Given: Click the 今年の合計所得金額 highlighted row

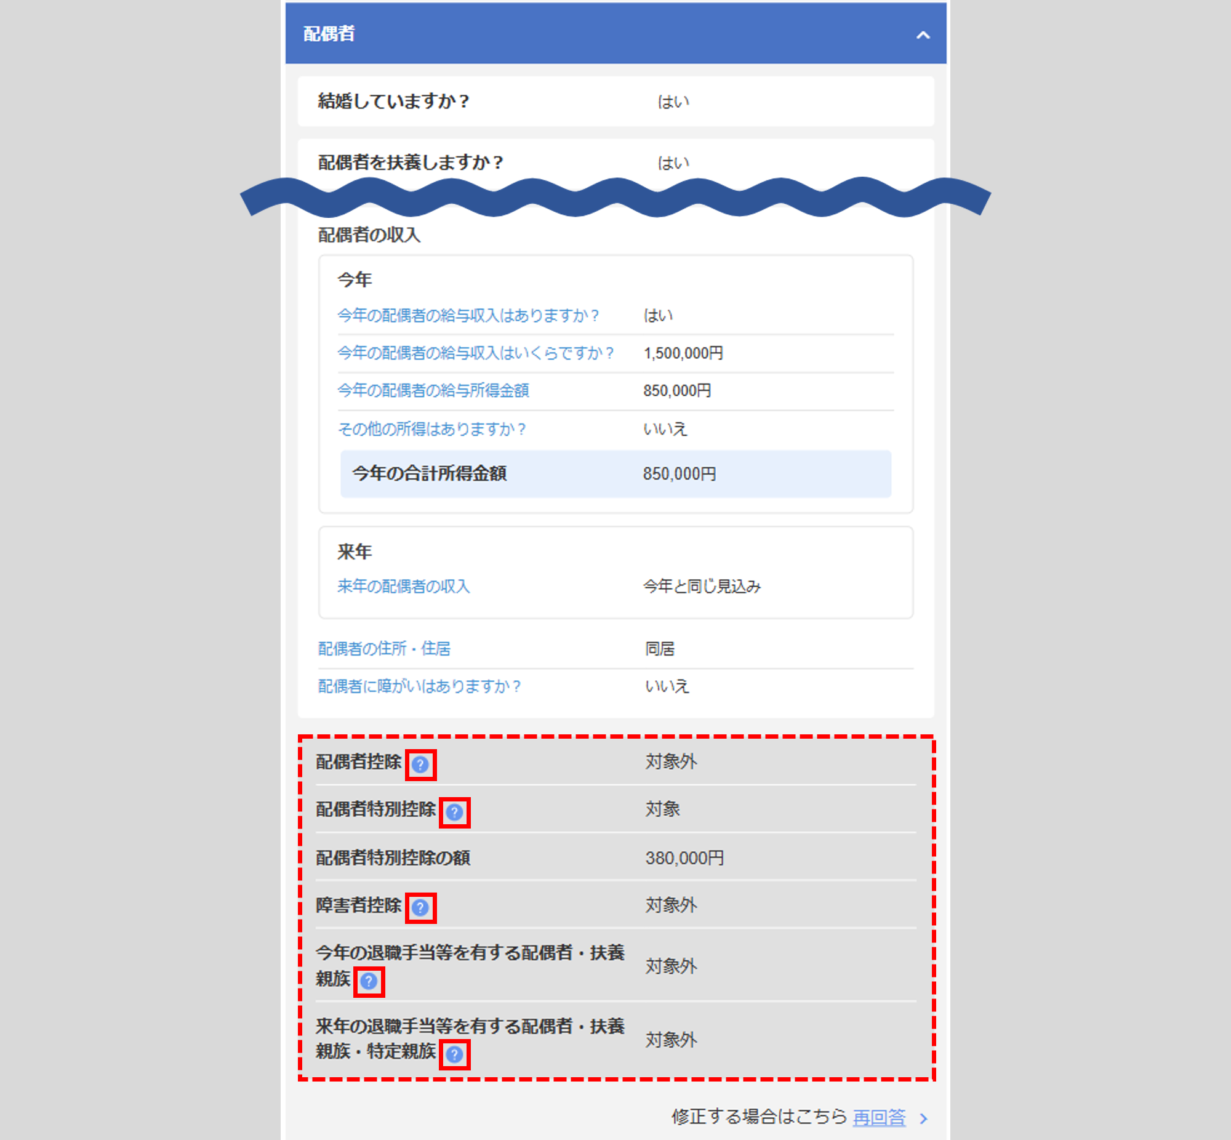Looking at the screenshot, I should click(615, 474).
